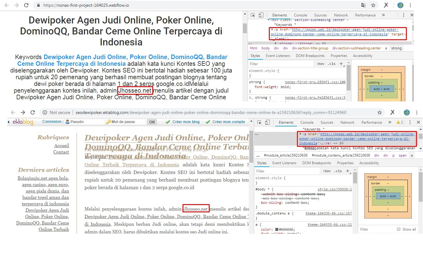Open Event Listeners tab in top DevTools
The image size is (423, 262).
278,56
